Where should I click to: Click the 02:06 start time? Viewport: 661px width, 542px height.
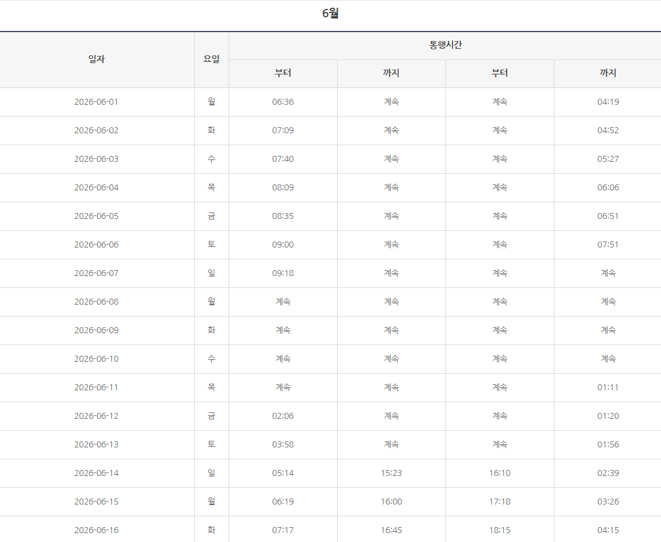[283, 416]
